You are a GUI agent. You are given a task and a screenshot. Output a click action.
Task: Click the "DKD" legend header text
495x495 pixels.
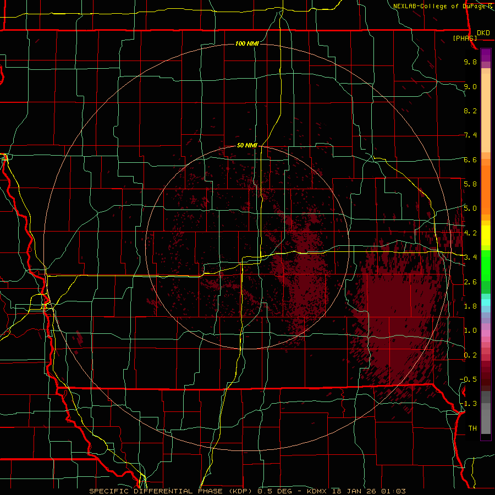(483, 33)
